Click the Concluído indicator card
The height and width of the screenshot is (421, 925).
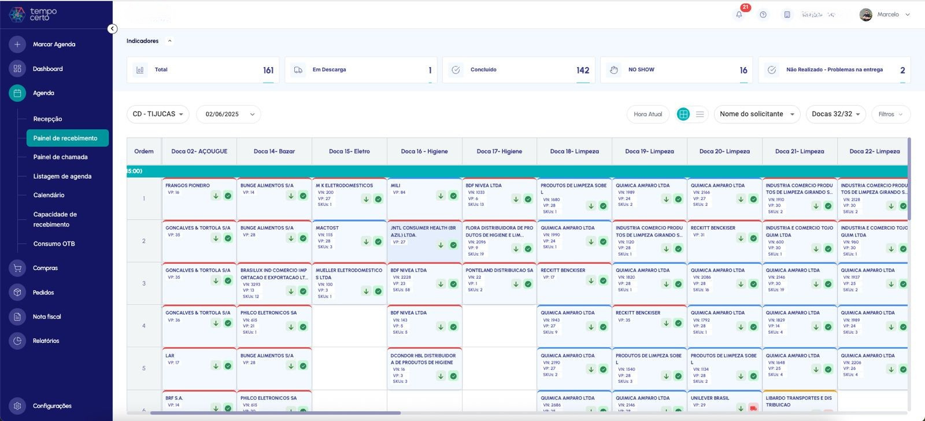coord(519,70)
